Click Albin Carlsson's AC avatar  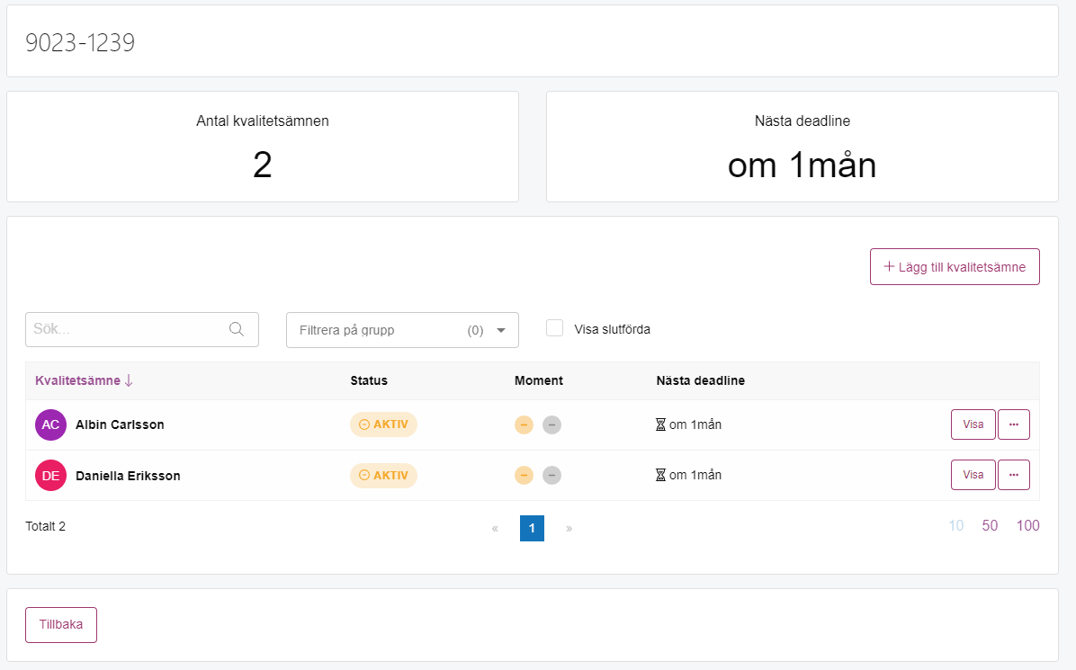(50, 424)
